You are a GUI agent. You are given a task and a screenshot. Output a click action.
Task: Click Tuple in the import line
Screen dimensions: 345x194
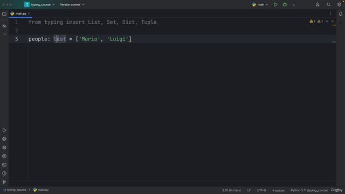[149, 22]
